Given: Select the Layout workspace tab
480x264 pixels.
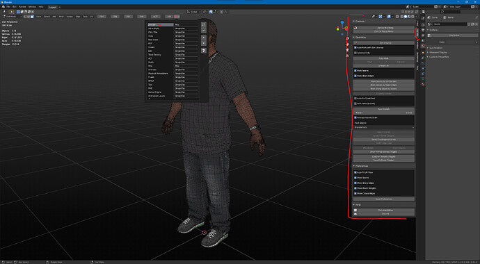Looking at the screenshot, I should [52, 7].
